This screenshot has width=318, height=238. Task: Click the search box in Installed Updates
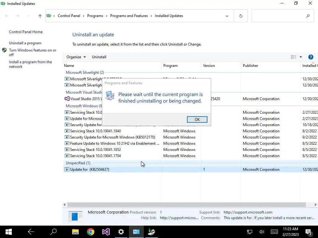(x=283, y=16)
